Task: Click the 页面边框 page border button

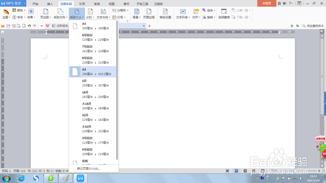Action: click(x=149, y=14)
